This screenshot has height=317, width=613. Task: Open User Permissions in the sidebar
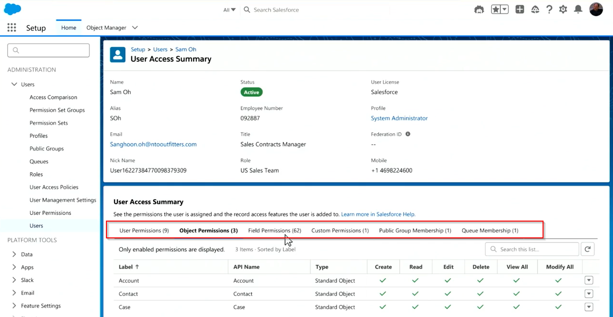tap(50, 213)
